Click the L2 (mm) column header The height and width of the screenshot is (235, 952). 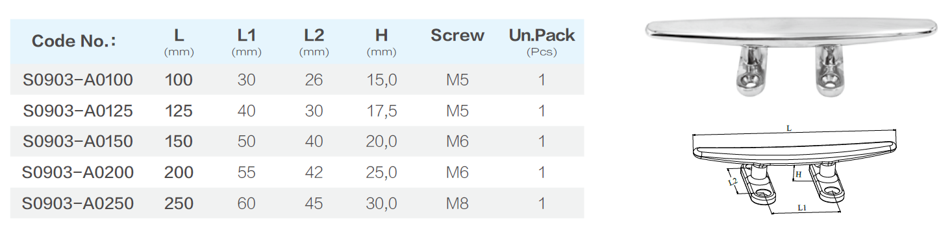click(x=314, y=42)
